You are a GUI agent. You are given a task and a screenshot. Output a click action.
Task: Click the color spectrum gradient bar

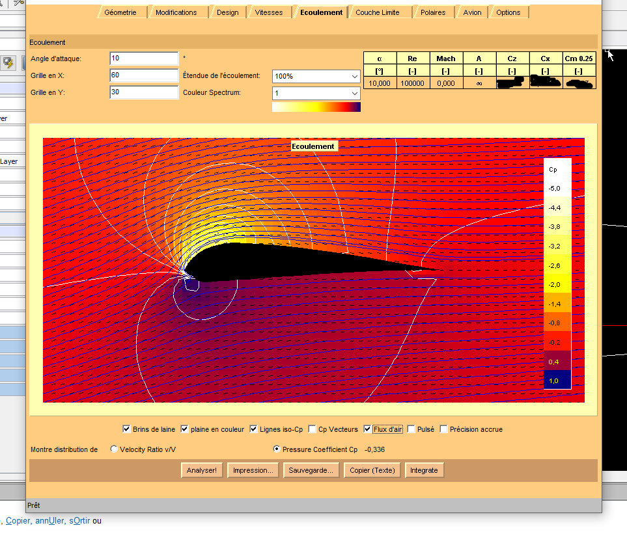pos(316,107)
